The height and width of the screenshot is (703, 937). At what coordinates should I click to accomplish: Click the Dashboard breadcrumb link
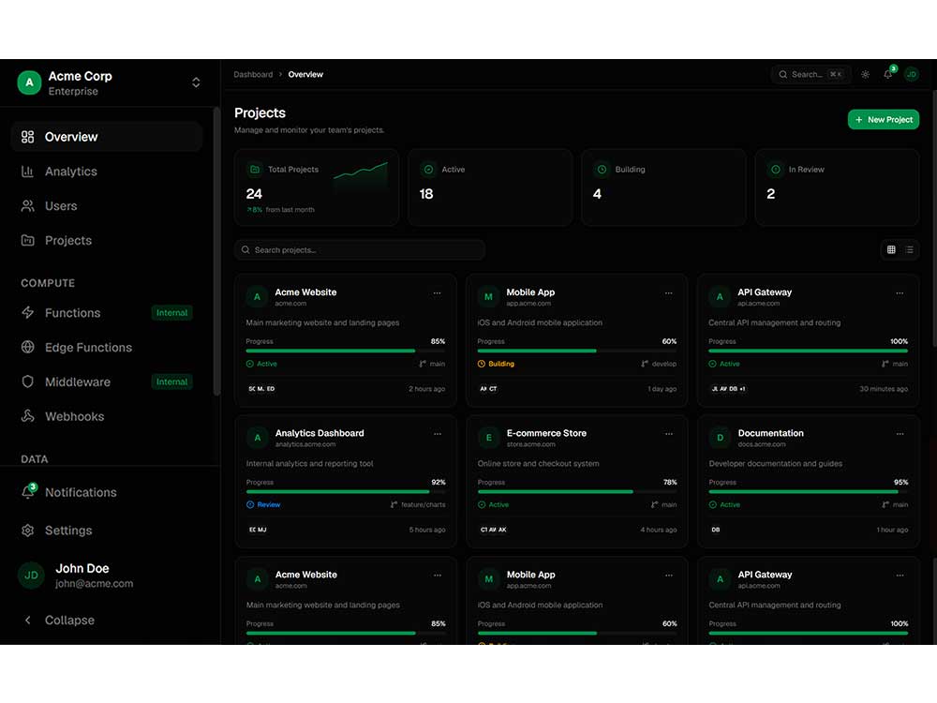pyautogui.click(x=253, y=75)
